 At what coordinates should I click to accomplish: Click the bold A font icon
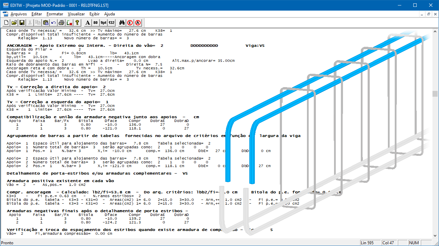pyautogui.click(x=88, y=23)
